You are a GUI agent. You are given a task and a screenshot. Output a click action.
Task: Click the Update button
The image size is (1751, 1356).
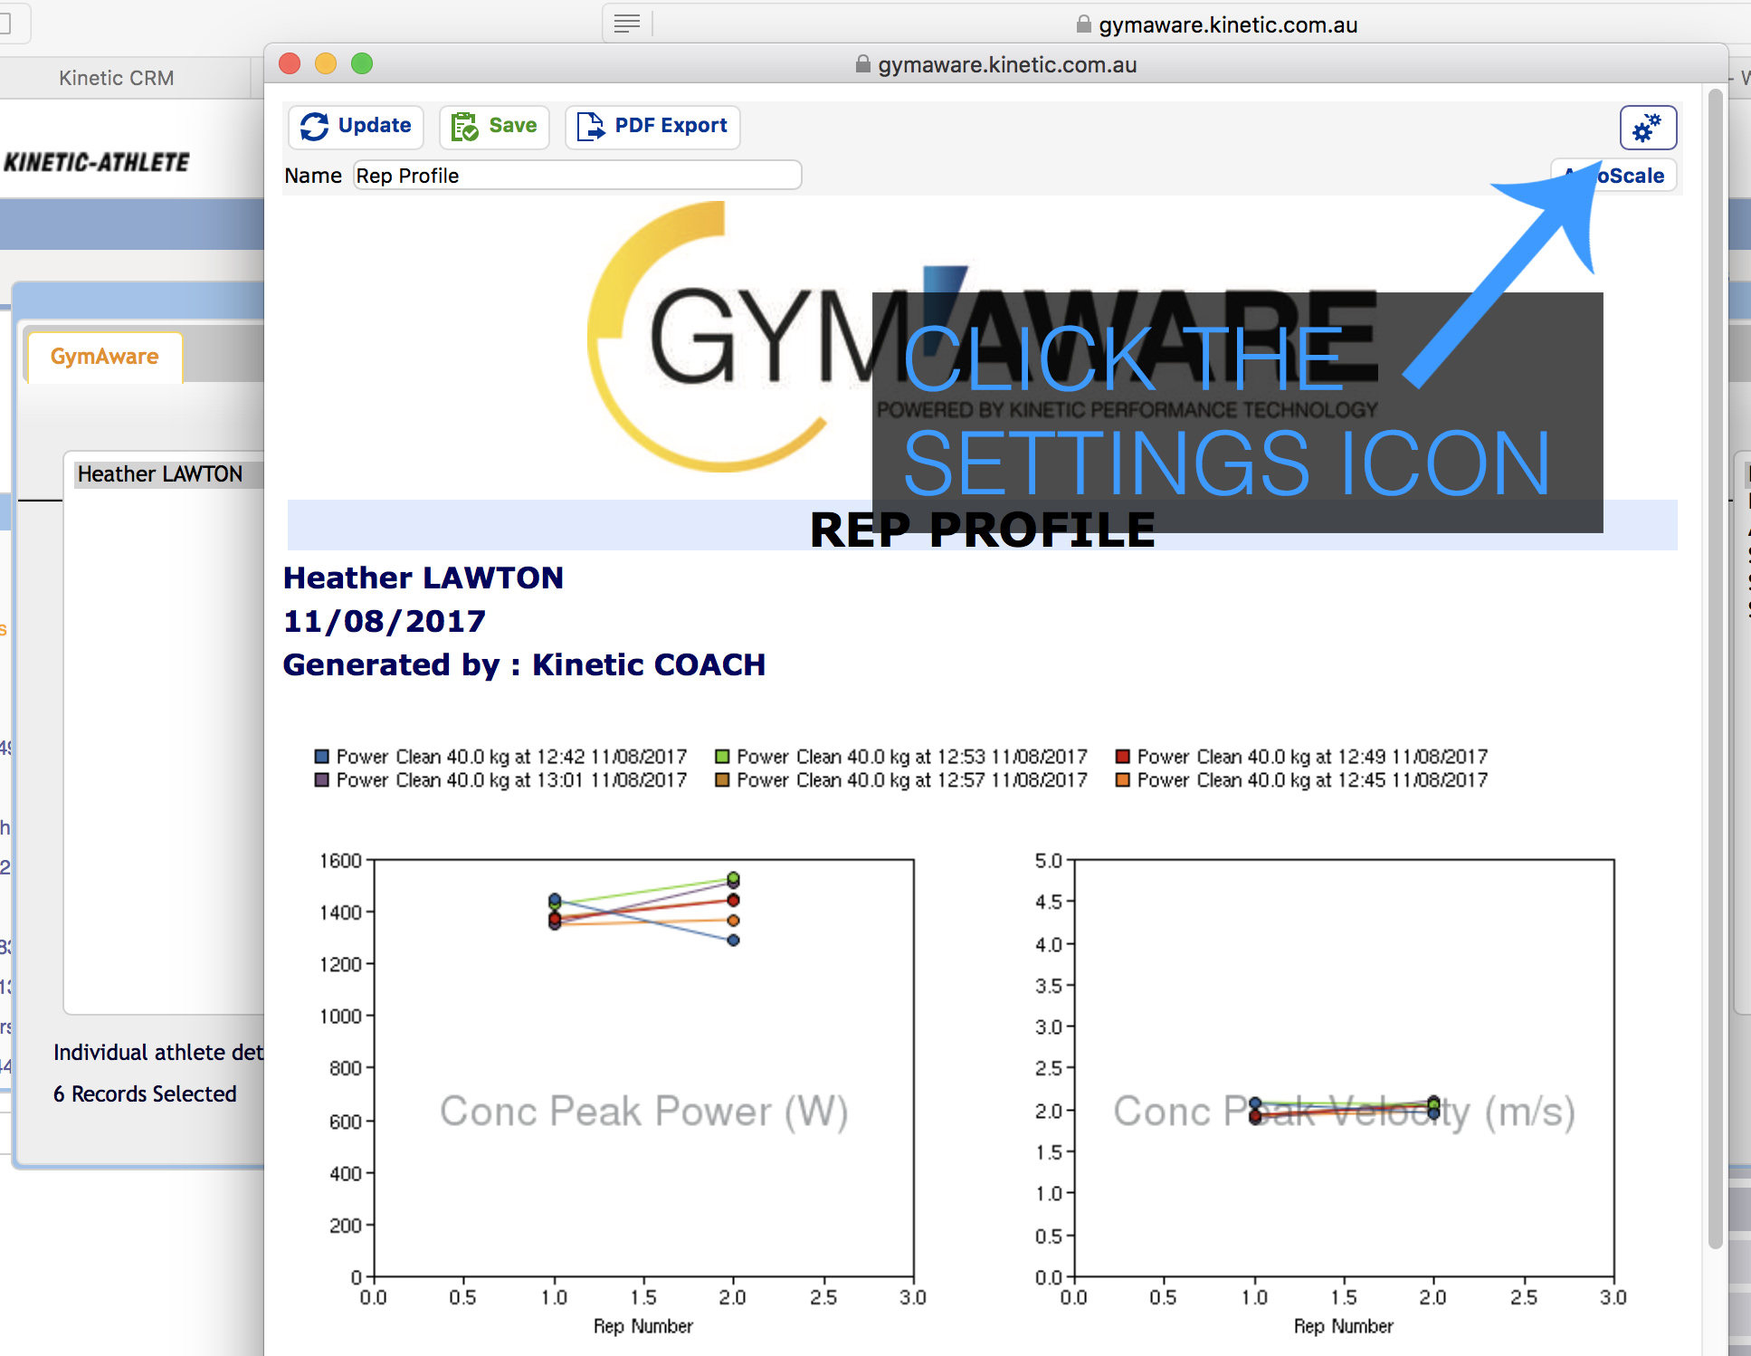coord(356,127)
